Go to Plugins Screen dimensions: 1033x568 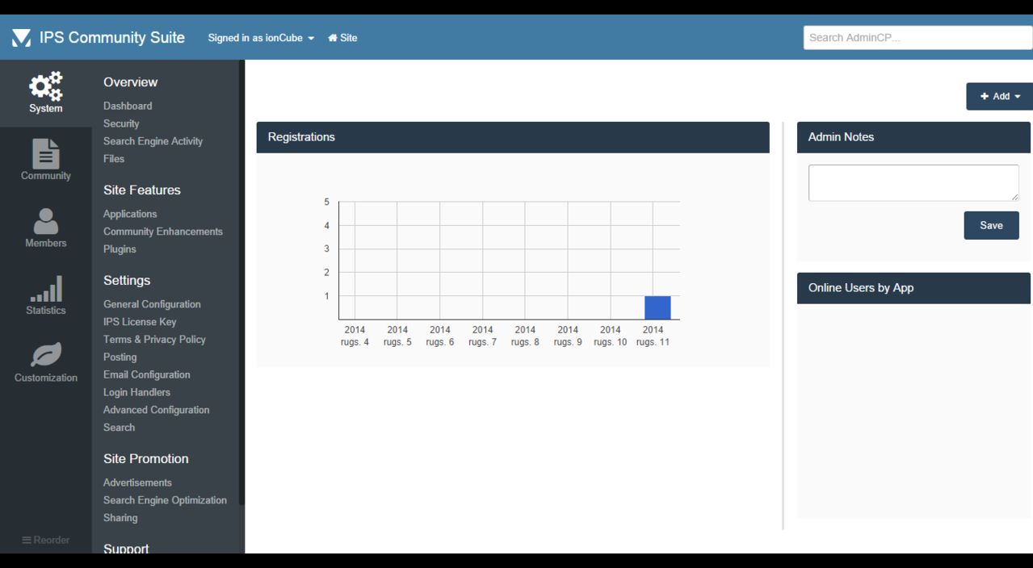tap(120, 249)
